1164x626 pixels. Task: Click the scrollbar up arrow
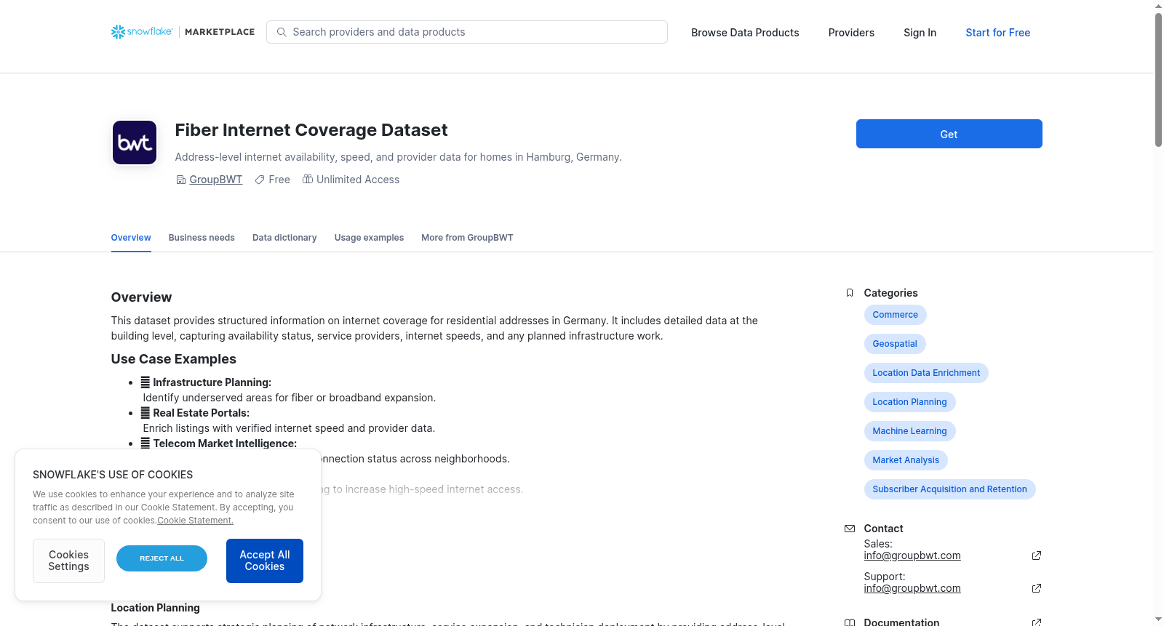tap(1158, 6)
